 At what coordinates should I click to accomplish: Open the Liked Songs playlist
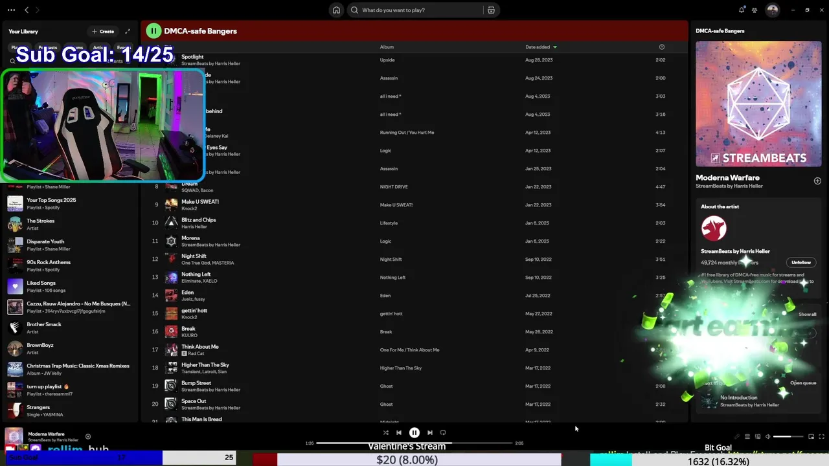[70, 286]
